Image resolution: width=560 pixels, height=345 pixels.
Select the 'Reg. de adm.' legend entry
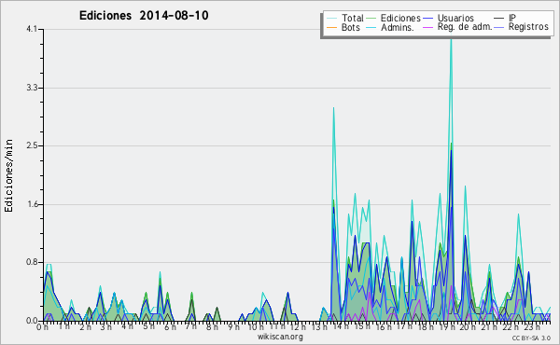pos(457,27)
